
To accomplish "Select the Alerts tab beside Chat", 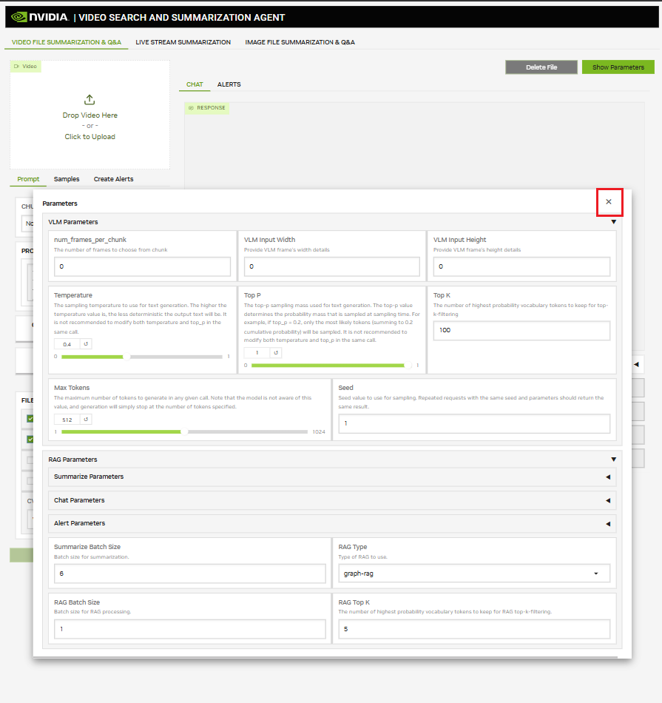I will [229, 84].
